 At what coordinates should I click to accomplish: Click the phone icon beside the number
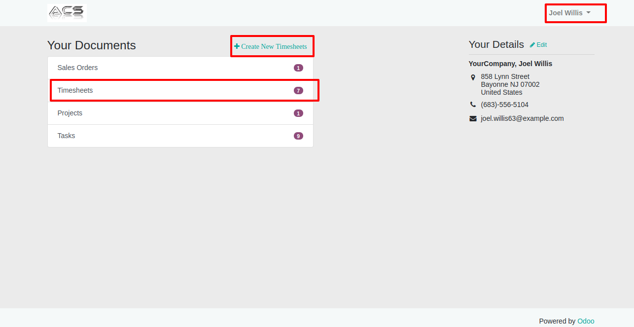pyautogui.click(x=473, y=105)
